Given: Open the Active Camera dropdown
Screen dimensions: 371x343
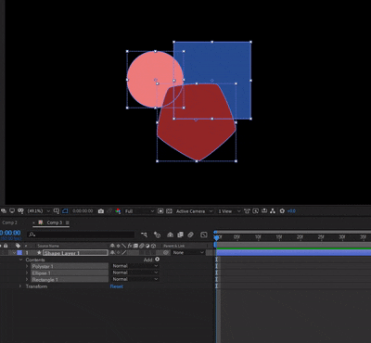Looking at the screenshot, I should (194, 211).
